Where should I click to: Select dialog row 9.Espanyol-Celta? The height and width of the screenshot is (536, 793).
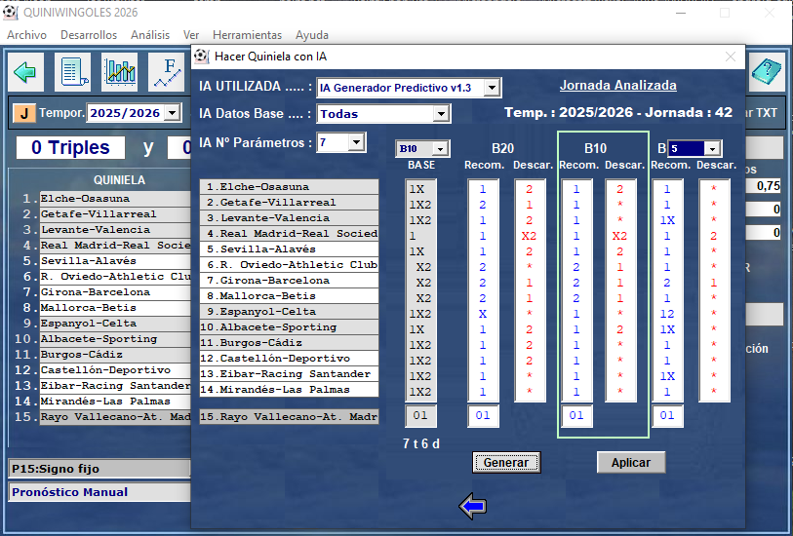[289, 312]
